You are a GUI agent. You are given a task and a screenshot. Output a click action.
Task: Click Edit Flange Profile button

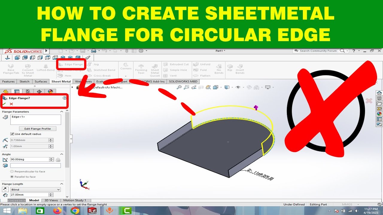[38, 129]
